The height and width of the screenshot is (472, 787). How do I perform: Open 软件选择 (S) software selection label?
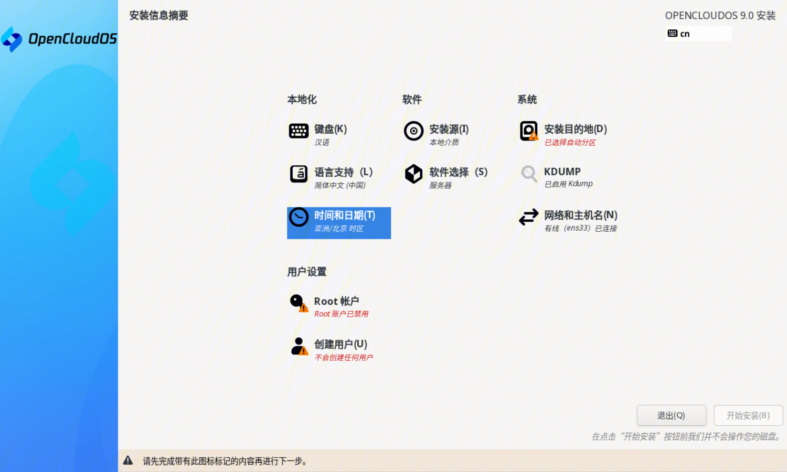coord(459,172)
